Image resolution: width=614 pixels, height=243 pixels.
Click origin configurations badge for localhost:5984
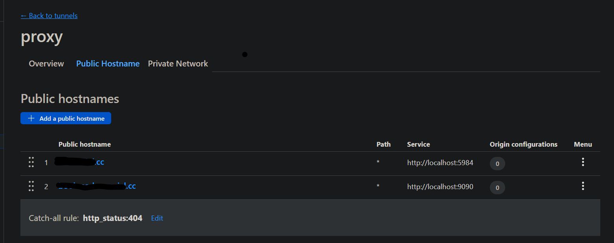tap(497, 164)
